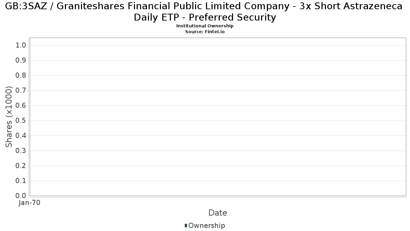Viewport: 410px width, 231px height.
Task: Click the Jan-70 x-axis tick label
Action: [x=30, y=203]
